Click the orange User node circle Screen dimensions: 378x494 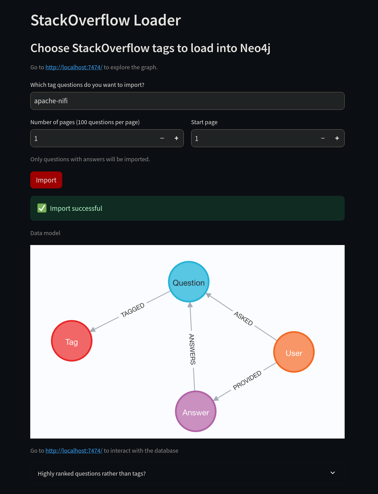[294, 352]
